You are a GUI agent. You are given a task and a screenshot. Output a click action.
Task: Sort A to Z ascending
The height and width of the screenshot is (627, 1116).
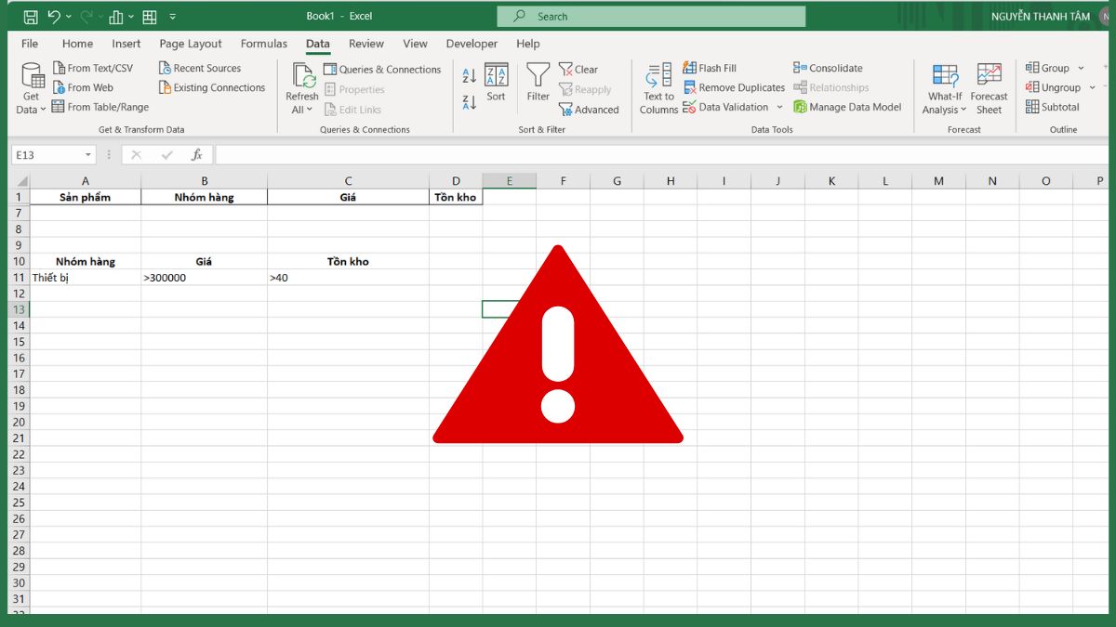click(470, 75)
